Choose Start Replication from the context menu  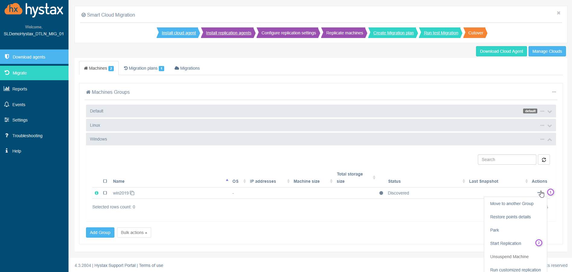pyautogui.click(x=506, y=243)
